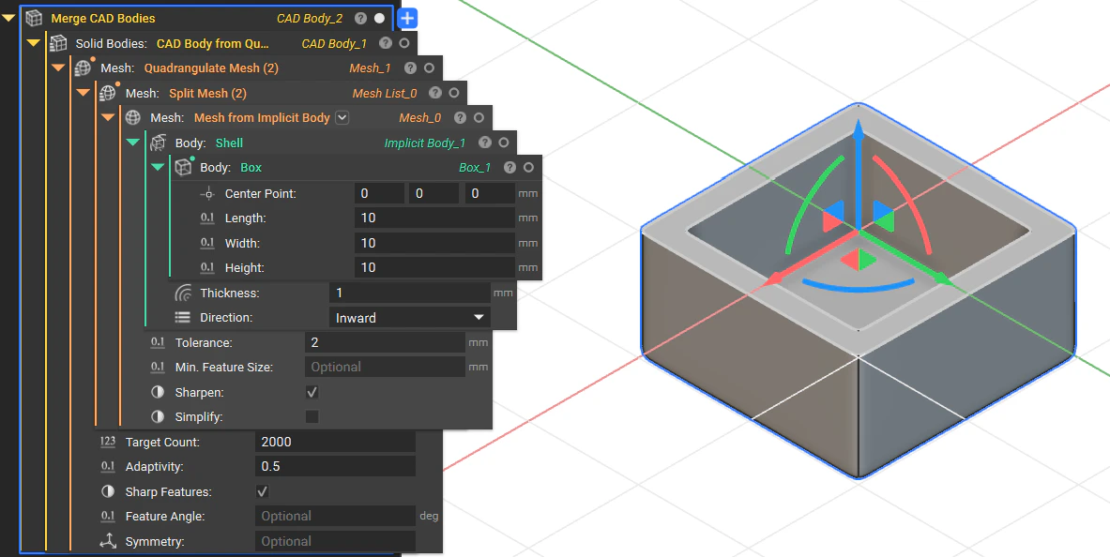Click the blue plus button beside Merge CAD Bodies
The width and height of the screenshot is (1110, 557).
click(x=408, y=19)
